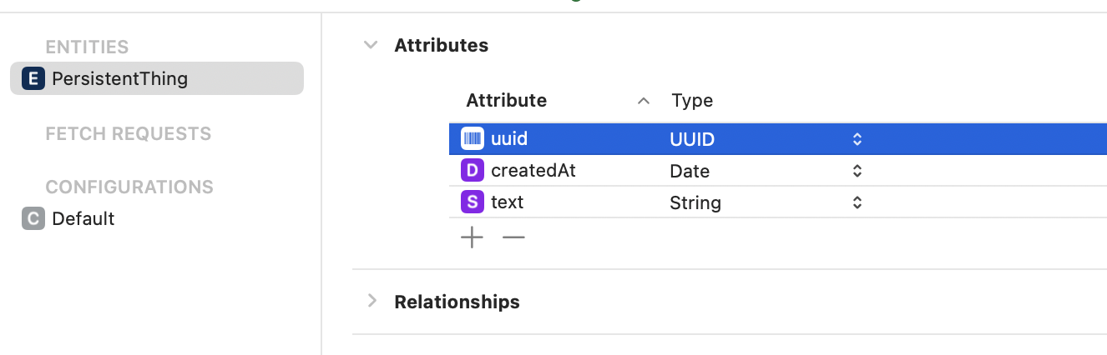The image size is (1107, 355).
Task: Click the Default configuration C icon
Action: coord(33,219)
